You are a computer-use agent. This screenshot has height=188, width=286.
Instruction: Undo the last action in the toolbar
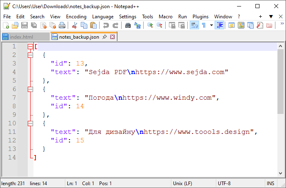click(106, 25)
